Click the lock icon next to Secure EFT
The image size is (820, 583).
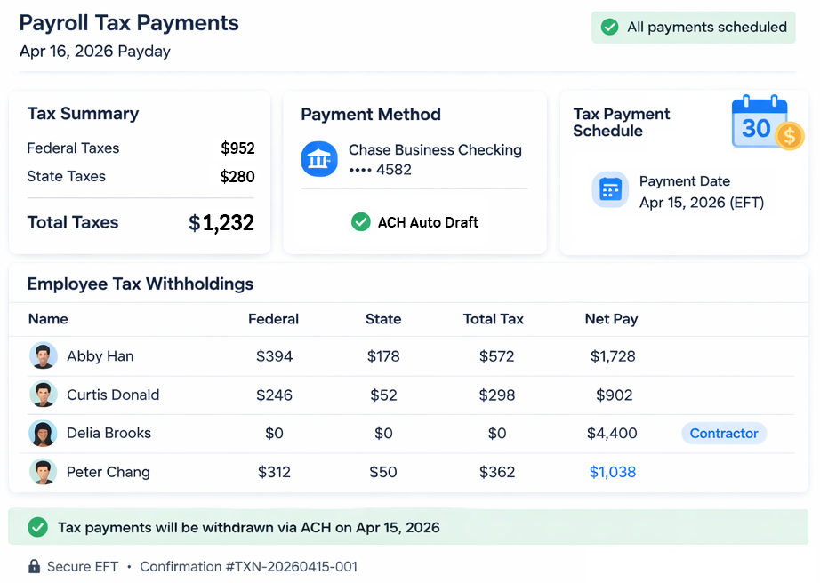click(33, 566)
